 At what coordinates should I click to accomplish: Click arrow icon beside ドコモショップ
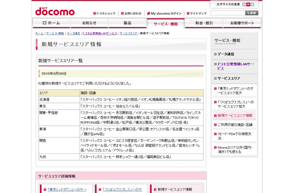tap(94, 14)
